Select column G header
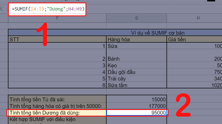The image size is (222, 124). [136, 18]
